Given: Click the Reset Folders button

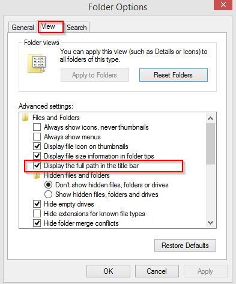Looking at the screenshot, I should tap(174, 75).
